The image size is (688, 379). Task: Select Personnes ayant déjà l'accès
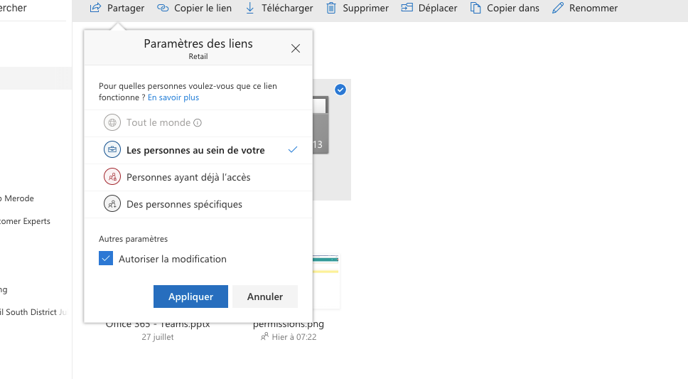coord(198,178)
